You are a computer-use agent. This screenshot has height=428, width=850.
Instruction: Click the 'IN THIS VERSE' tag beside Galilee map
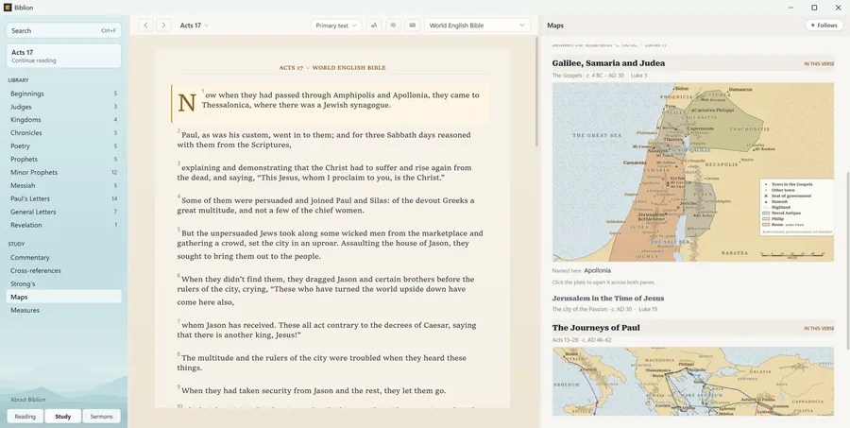tap(819, 64)
